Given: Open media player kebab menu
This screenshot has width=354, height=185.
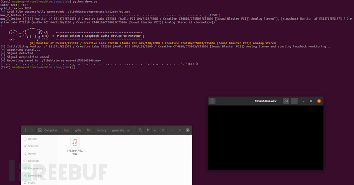Looking at the screenshot, I should click(294, 101).
